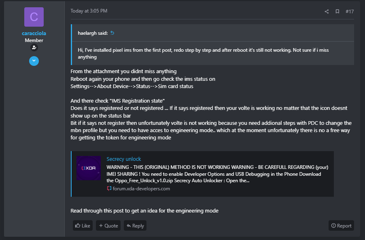This screenshot has width=365, height=240.
Task: Click the thumbs-up Like button
Action: point(83,225)
